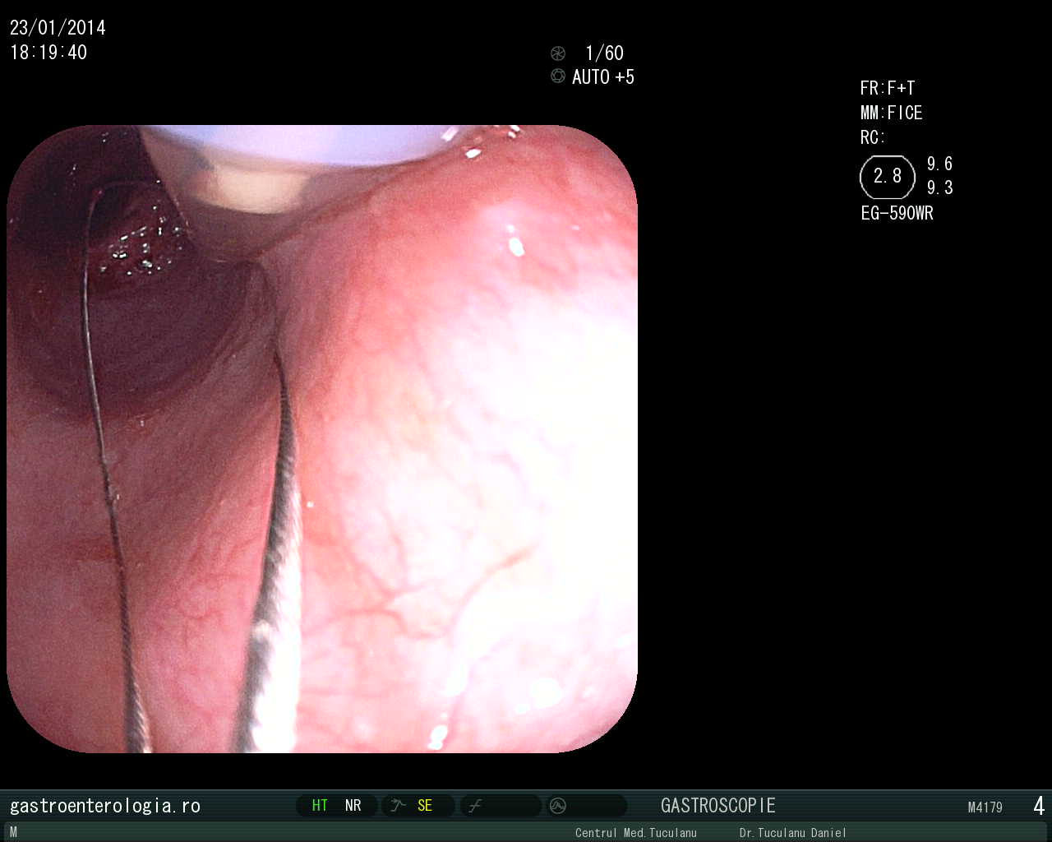This screenshot has width=1052, height=842.
Task: Click the endoscopic image view
Action: click(322, 439)
